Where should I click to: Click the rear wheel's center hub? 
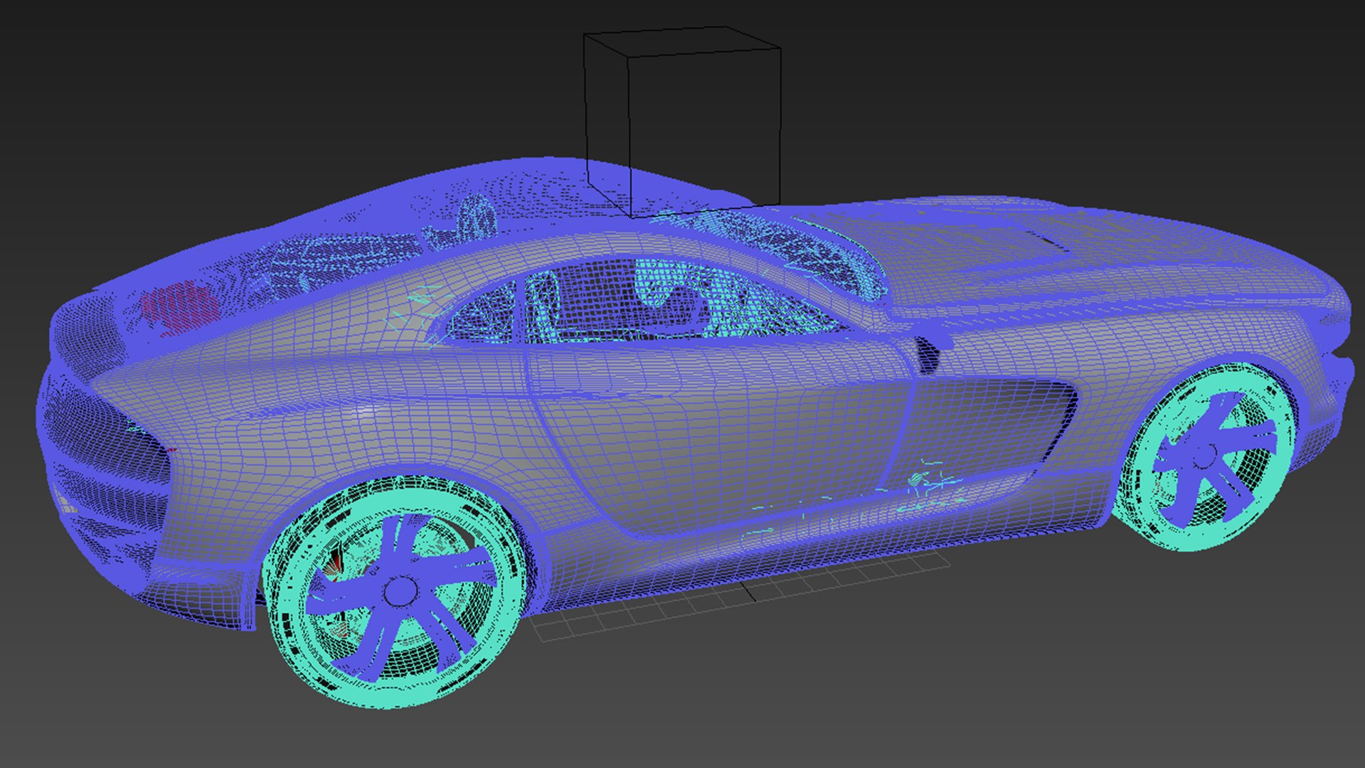point(400,591)
